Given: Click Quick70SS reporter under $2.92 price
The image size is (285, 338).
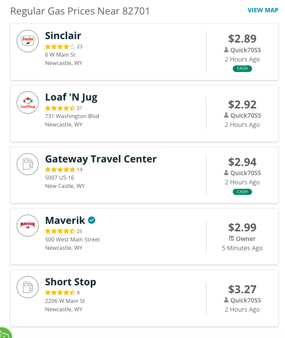Looking at the screenshot, I should (242, 115).
